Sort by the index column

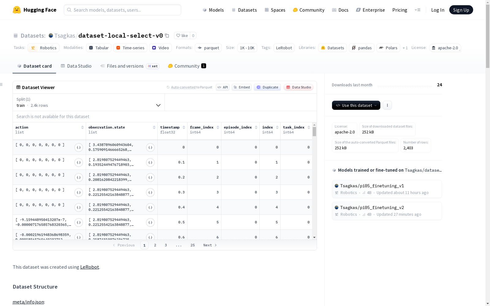tap(277, 127)
